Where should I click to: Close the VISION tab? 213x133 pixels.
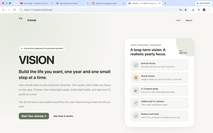click(x=160, y=3)
